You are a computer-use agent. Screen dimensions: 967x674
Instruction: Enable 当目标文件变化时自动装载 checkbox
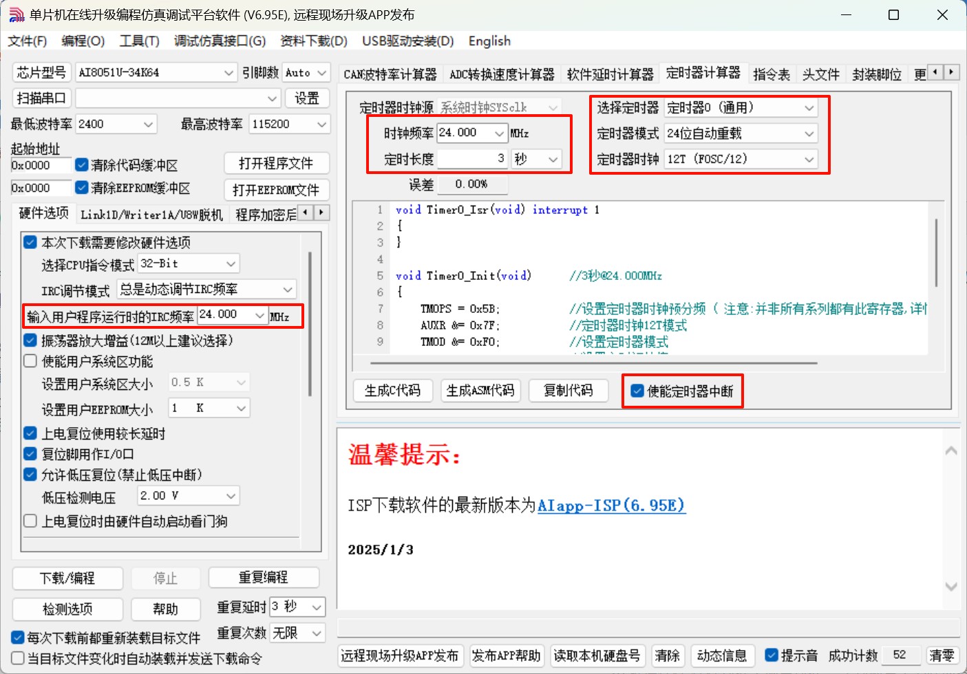coord(18,658)
